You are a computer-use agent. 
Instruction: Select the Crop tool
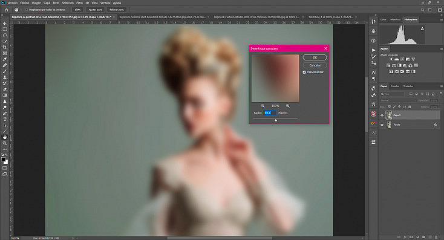click(x=5, y=47)
